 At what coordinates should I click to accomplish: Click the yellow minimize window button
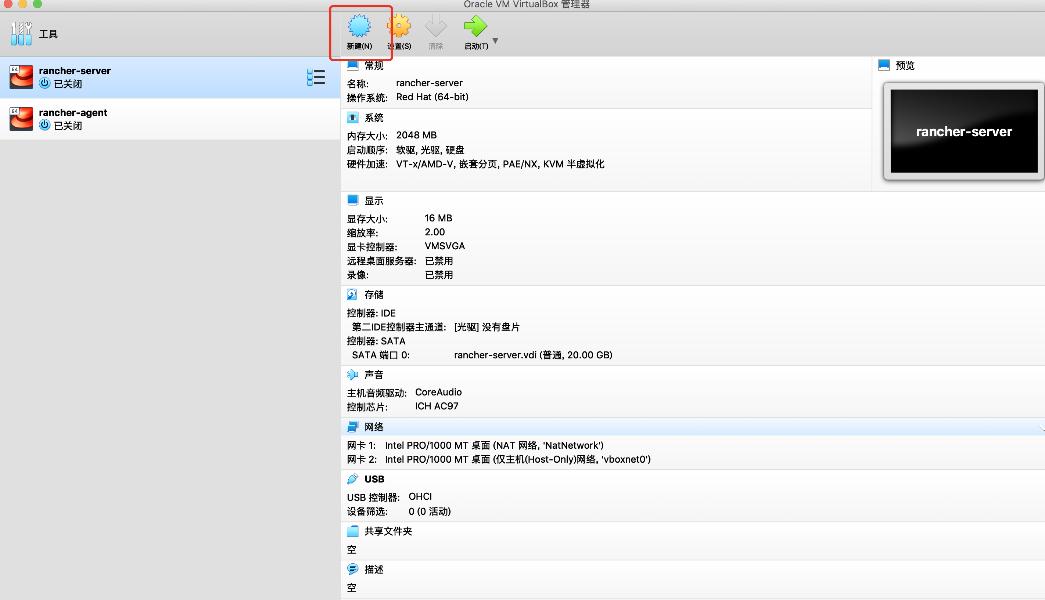pyautogui.click(x=23, y=4)
